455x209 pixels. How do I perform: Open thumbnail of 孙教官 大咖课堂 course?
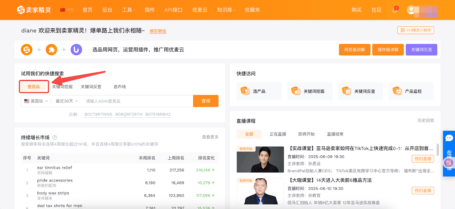click(260, 191)
